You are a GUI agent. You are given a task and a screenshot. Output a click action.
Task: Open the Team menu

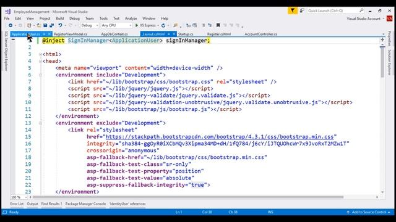click(89, 18)
